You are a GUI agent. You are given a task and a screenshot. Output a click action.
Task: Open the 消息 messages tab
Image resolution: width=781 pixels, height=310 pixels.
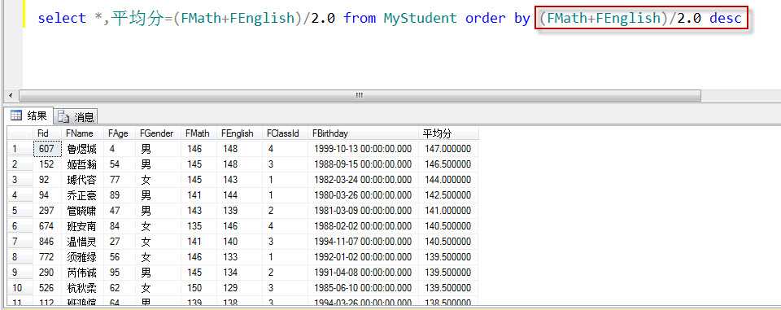[x=76, y=117]
